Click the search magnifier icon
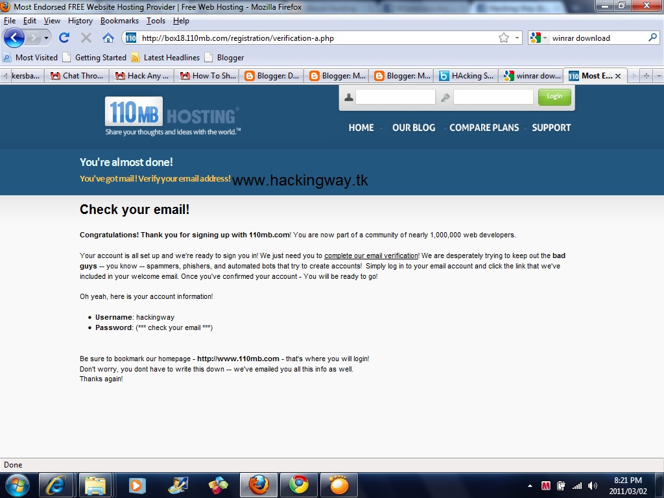The image size is (664, 498). (x=652, y=38)
